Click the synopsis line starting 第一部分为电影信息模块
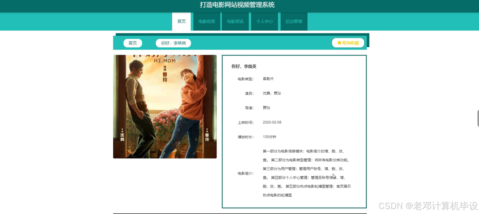 [304, 151]
